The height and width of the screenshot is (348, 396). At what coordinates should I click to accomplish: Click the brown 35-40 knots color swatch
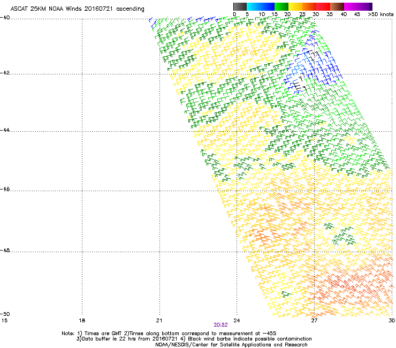[337, 6]
